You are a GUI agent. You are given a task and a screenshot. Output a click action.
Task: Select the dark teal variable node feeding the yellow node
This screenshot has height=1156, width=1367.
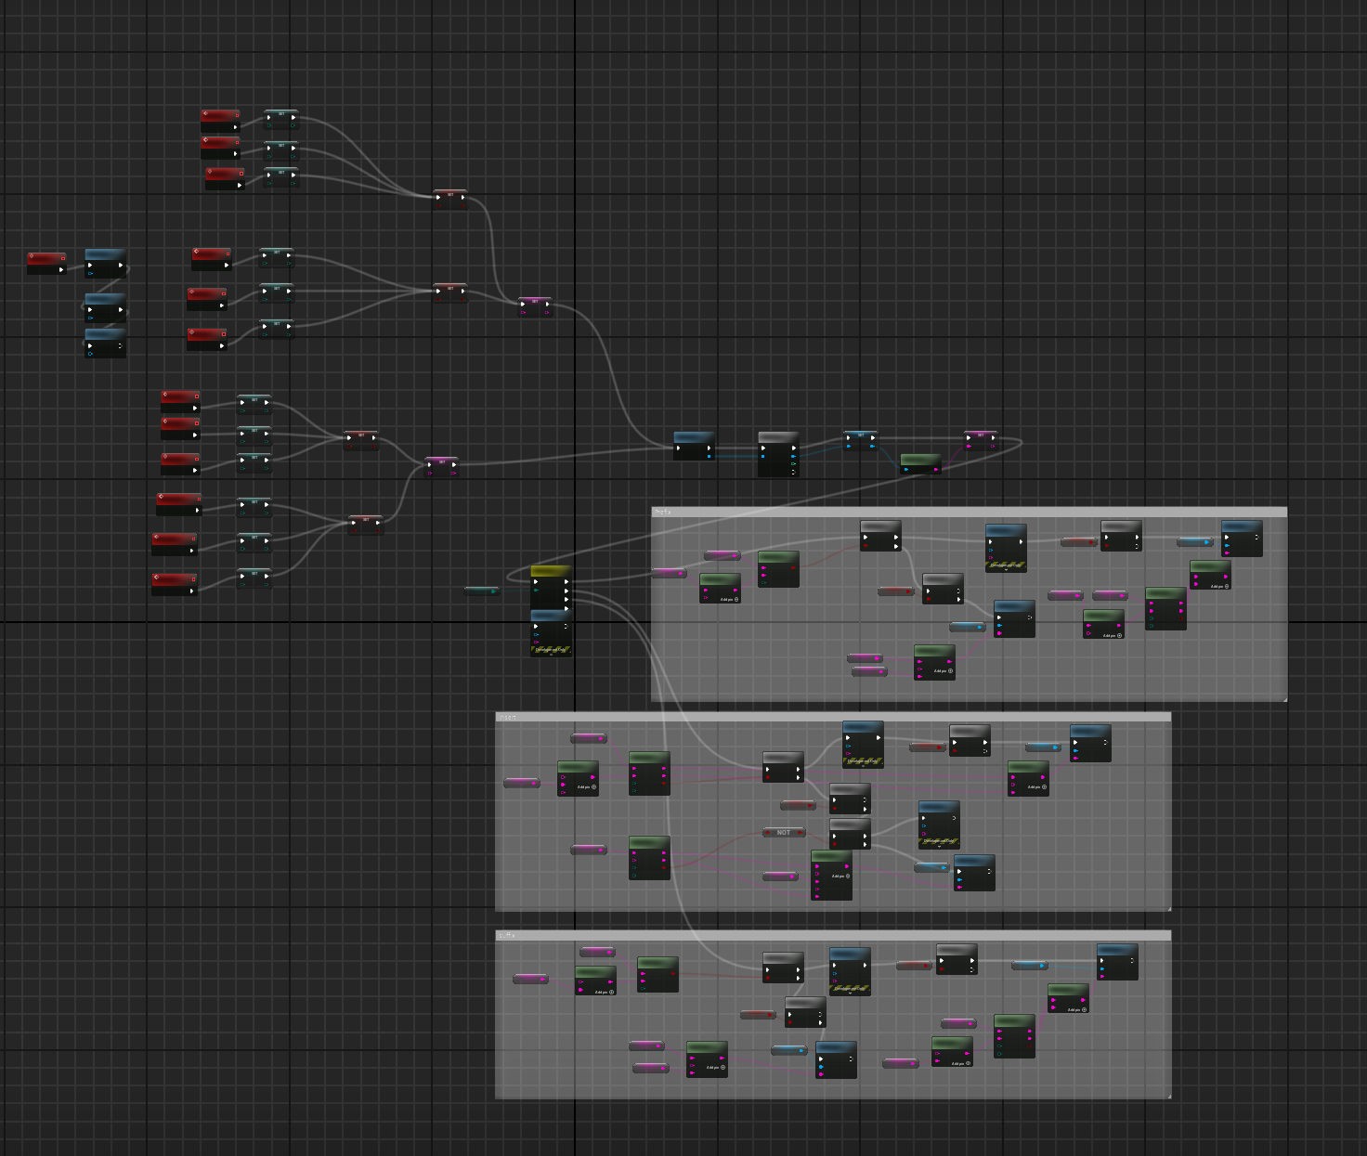tap(482, 591)
